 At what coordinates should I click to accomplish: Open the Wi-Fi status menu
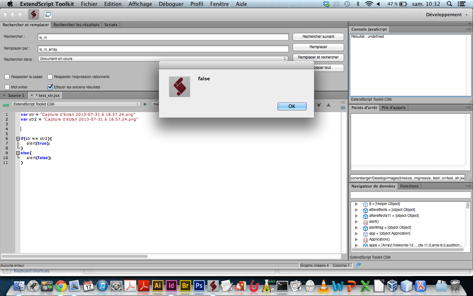click(x=369, y=4)
